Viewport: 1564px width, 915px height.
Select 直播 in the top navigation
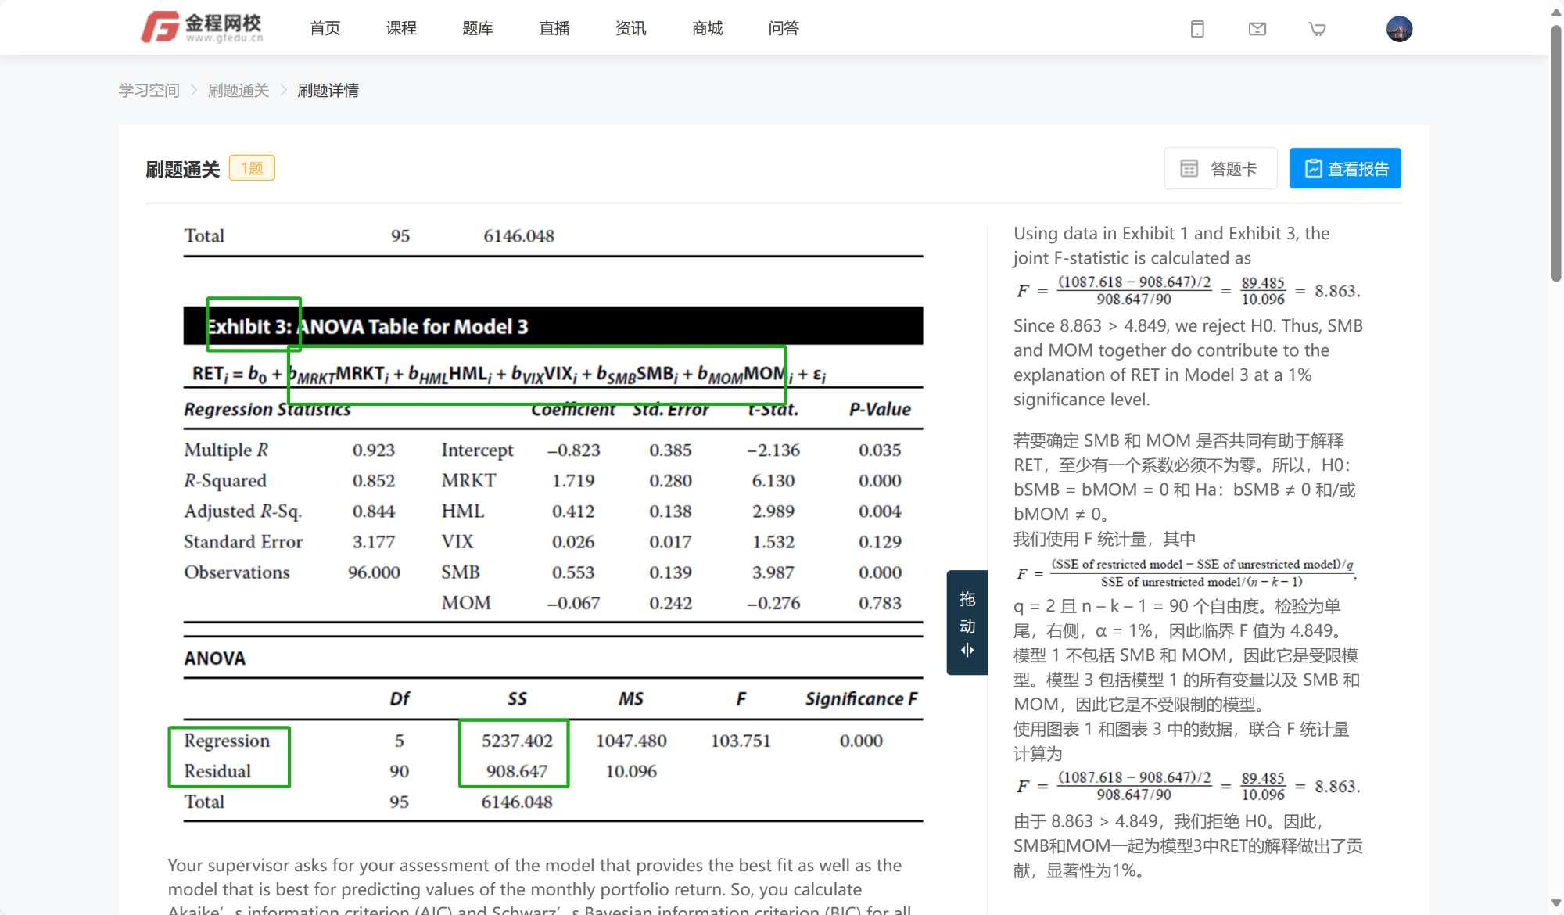(x=554, y=28)
